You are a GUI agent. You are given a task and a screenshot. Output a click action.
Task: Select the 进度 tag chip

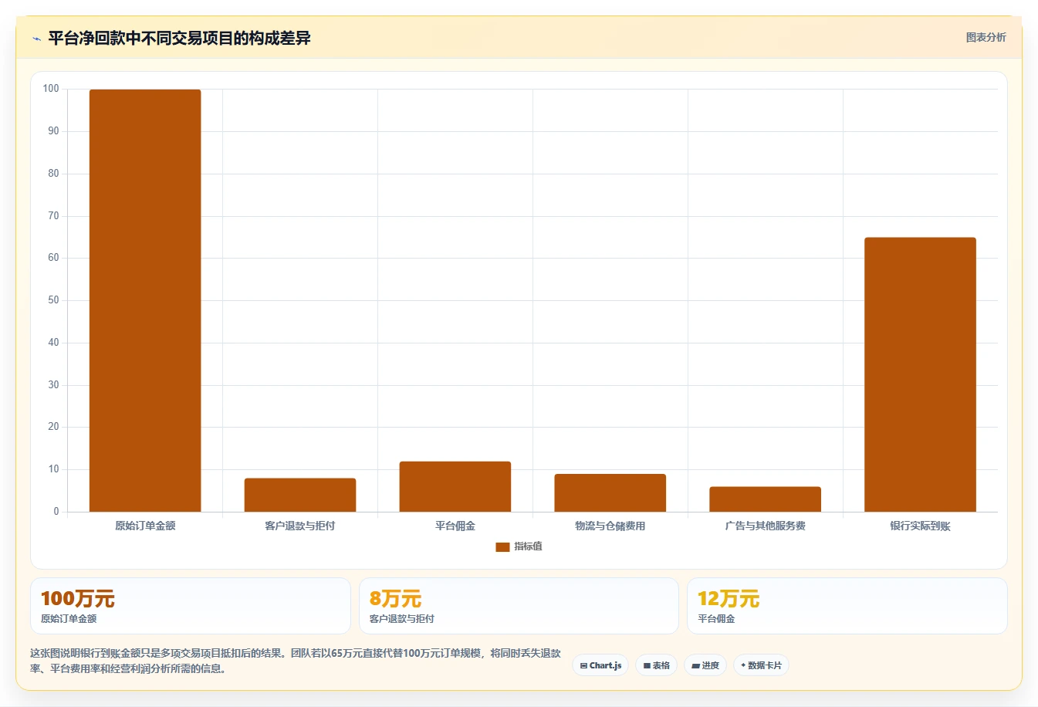tap(705, 665)
